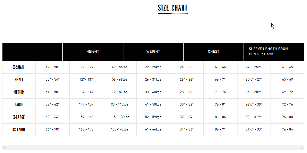307x153 pixels.
Task: Select the XX-LARGE row label
Action: click(x=19, y=130)
